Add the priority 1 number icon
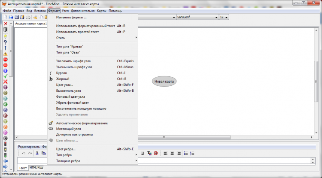322x178 pixels. pyautogui.click(x=6, y=87)
